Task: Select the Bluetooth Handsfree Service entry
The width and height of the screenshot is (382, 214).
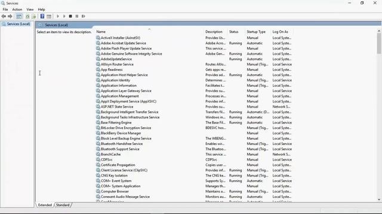Action: 122,144
